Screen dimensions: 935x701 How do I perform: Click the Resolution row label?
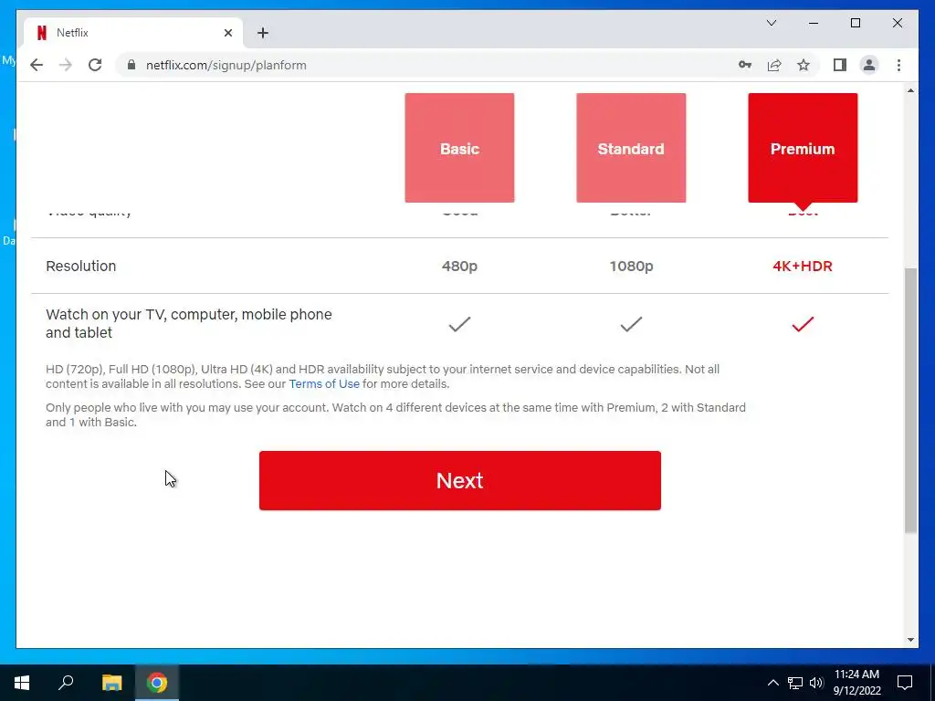point(80,266)
